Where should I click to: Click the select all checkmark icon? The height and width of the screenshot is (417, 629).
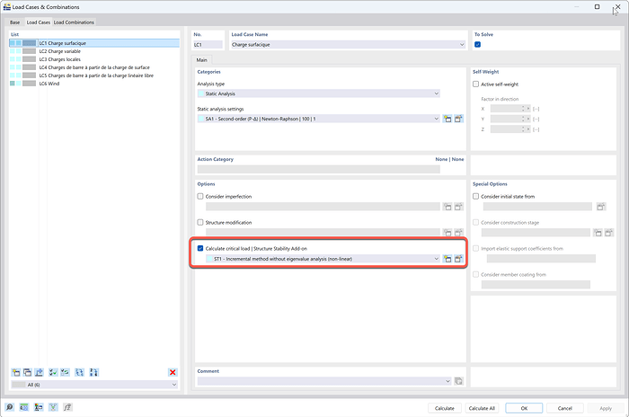53,372
